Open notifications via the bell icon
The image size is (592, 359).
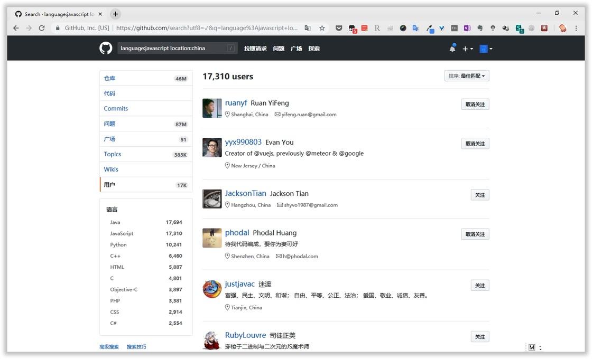coord(452,48)
